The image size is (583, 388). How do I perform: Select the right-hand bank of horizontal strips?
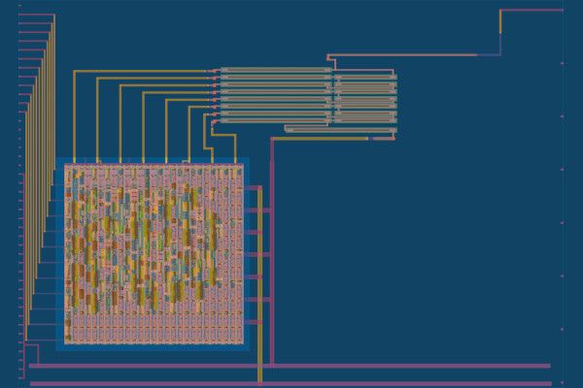[x=365, y=97]
